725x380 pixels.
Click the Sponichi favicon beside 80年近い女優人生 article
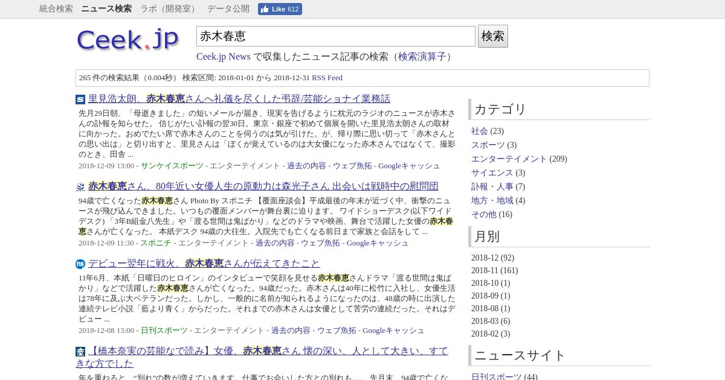[80, 187]
